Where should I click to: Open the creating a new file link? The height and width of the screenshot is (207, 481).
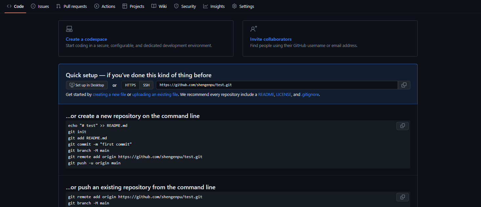(x=109, y=94)
